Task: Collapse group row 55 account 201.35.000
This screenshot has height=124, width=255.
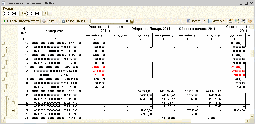Action: (x=3, y=55)
